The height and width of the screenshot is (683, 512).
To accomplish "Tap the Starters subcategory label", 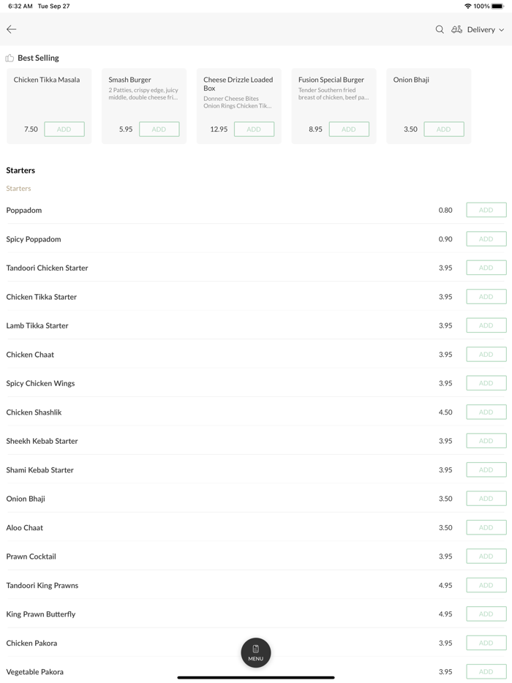I will pyautogui.click(x=18, y=188).
